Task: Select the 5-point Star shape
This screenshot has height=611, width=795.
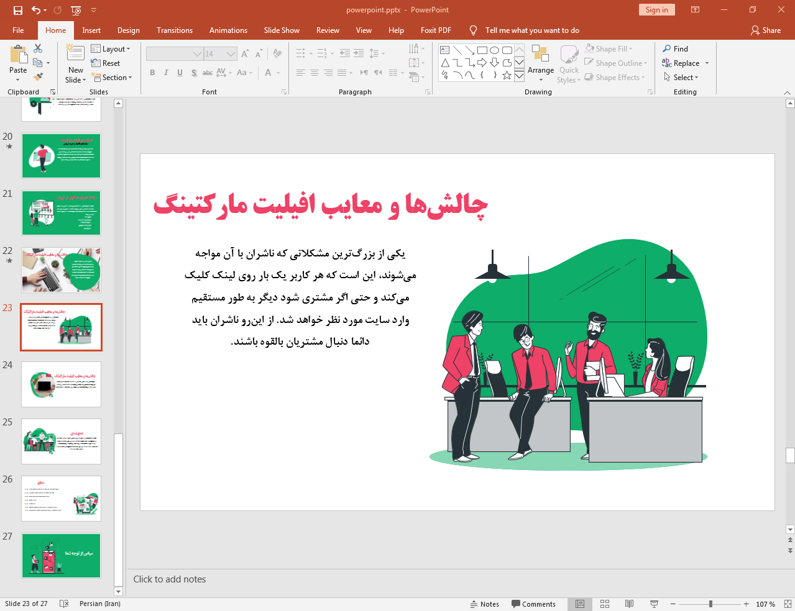Action: 507,75
